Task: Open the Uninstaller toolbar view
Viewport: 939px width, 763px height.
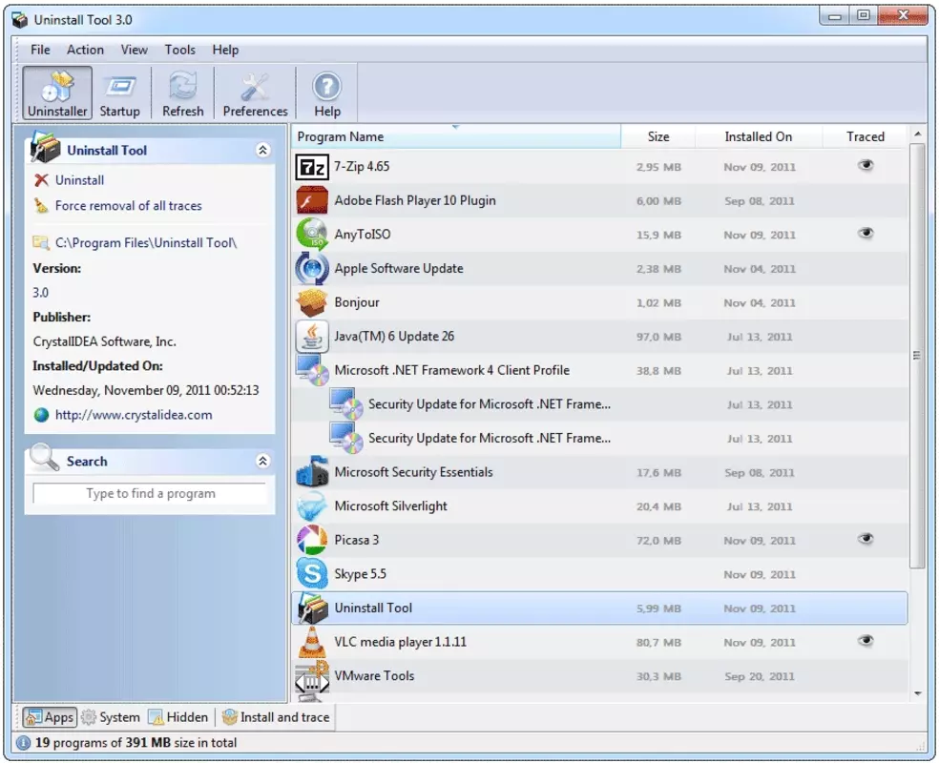Action: (x=57, y=93)
